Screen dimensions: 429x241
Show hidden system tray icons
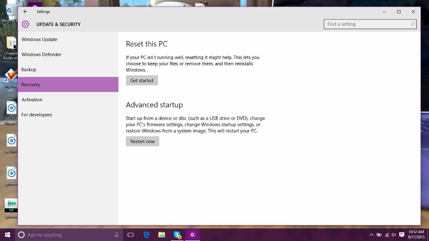371,235
